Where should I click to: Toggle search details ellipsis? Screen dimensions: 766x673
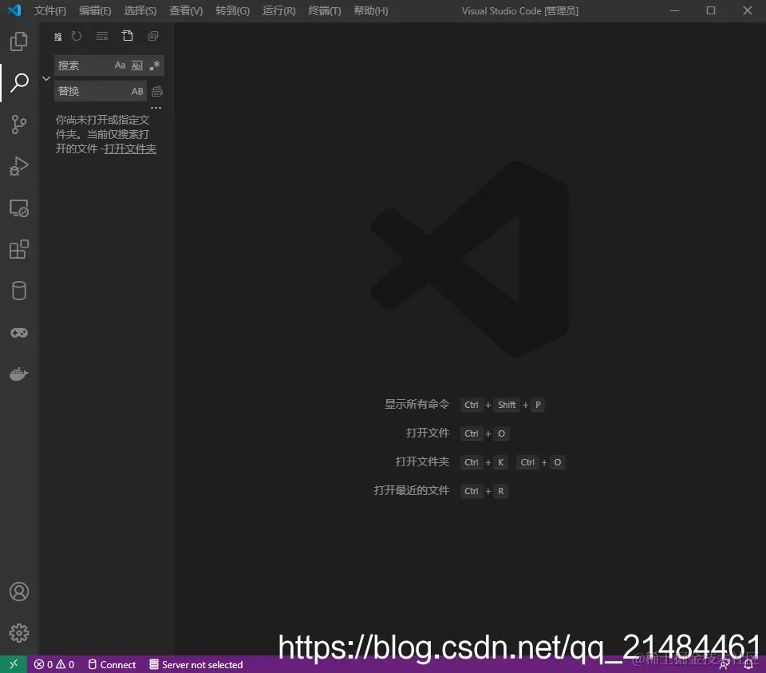tap(156, 108)
